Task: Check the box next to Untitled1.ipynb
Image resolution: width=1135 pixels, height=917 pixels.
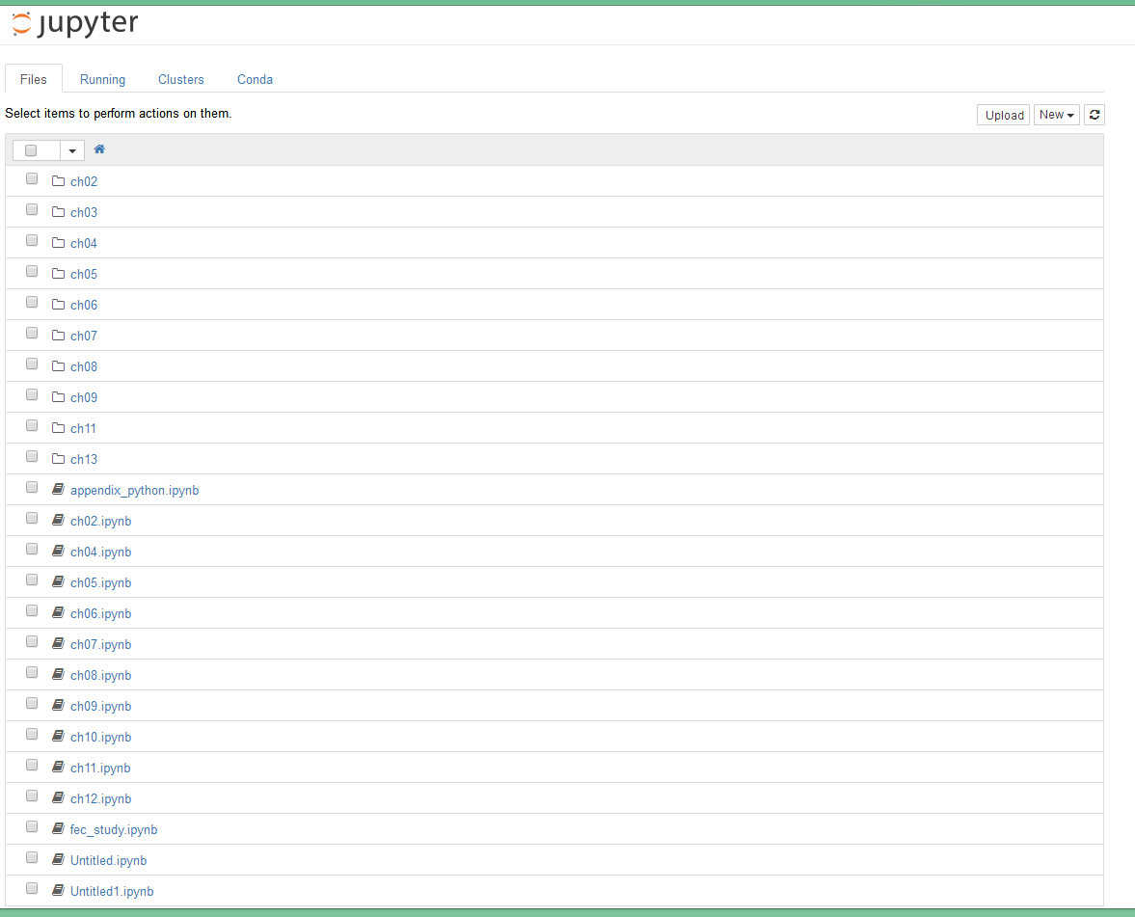Action: (x=32, y=889)
